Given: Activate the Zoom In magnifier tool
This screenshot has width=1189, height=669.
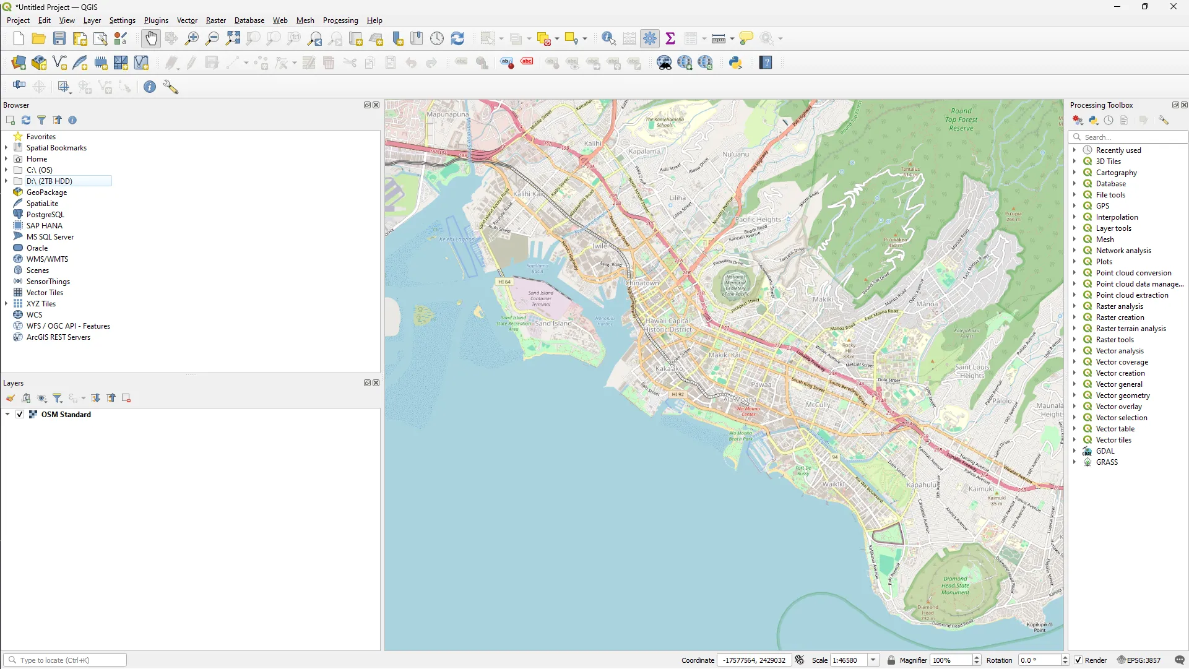Looking at the screenshot, I should (192, 38).
